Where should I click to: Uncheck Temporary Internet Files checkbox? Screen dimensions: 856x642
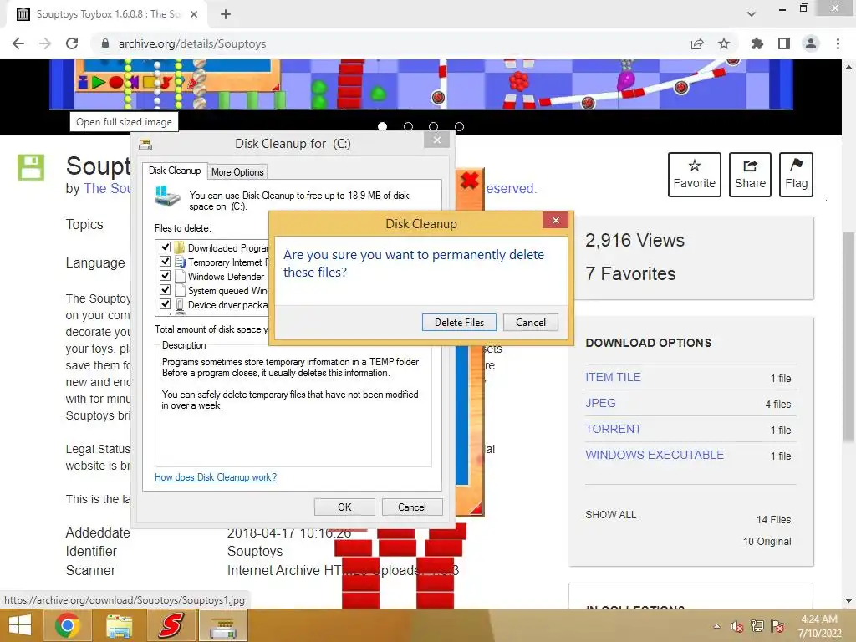click(x=165, y=262)
